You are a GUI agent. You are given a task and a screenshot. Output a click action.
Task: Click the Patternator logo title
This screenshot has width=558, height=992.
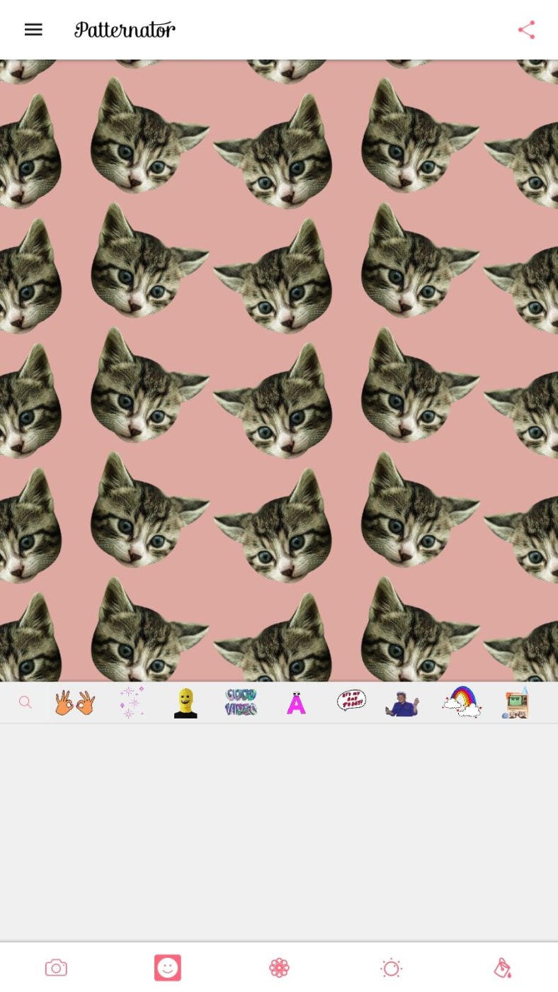click(125, 30)
